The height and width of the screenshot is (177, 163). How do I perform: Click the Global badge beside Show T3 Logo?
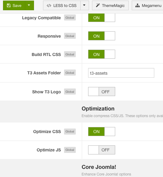coord(70,92)
